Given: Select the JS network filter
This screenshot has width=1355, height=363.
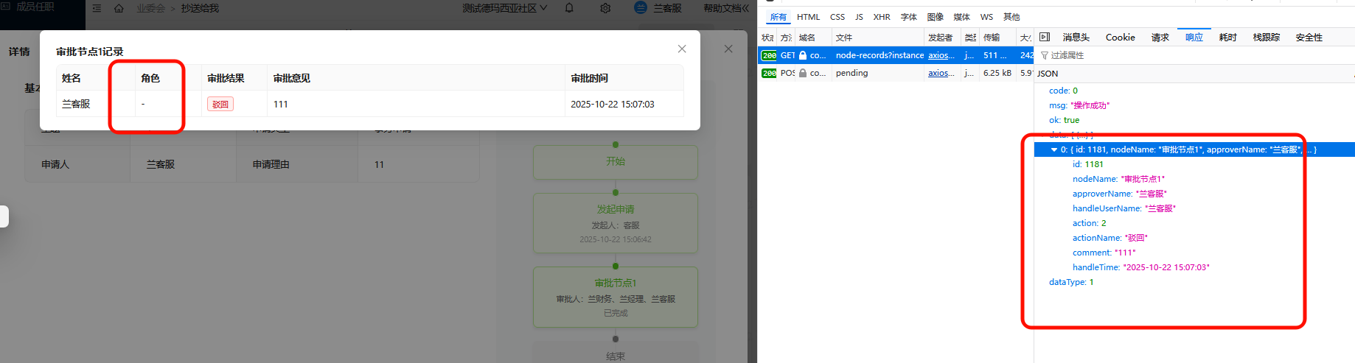Looking at the screenshot, I should pos(859,17).
